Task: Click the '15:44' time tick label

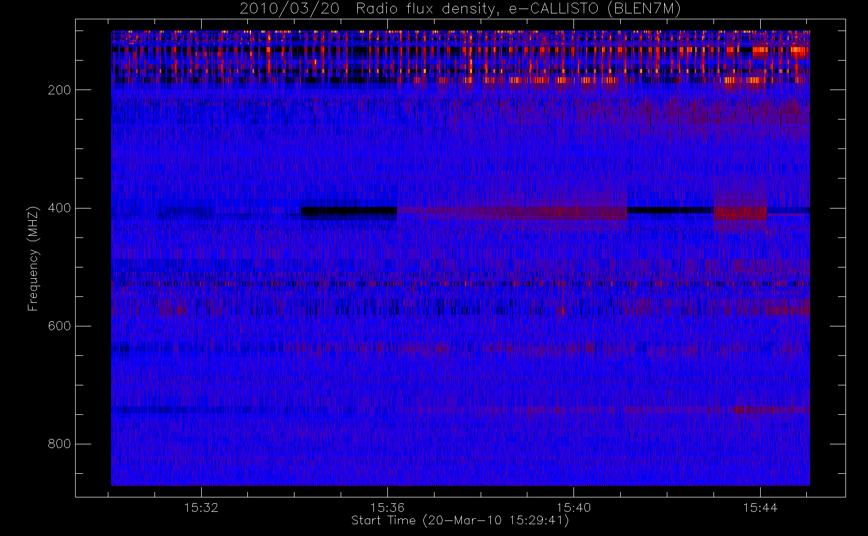Action: (x=760, y=508)
